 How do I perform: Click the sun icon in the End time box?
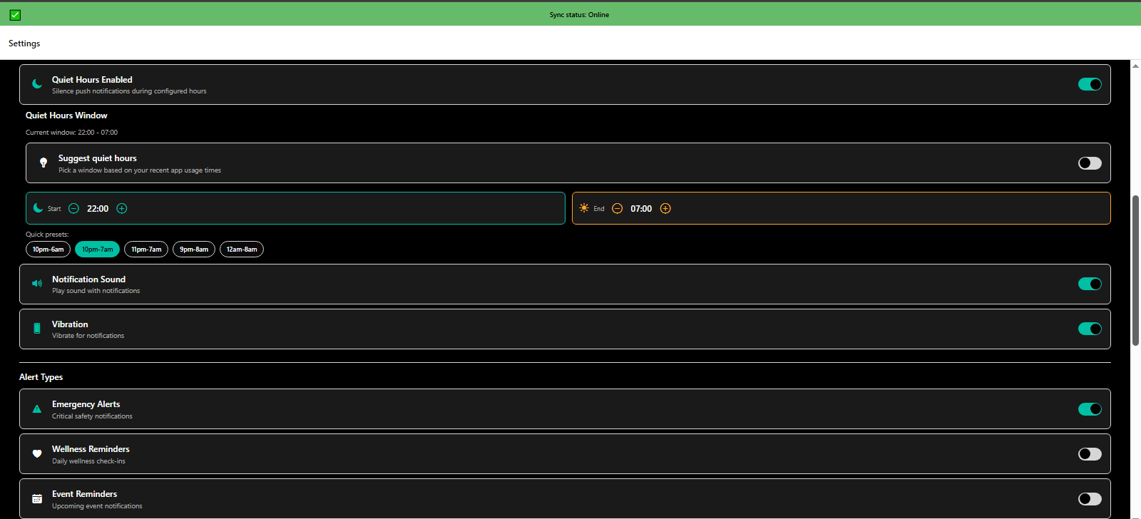(584, 208)
